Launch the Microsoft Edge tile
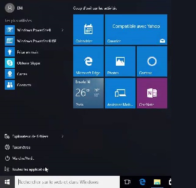This screenshot has width=196, height=188. coord(88,61)
